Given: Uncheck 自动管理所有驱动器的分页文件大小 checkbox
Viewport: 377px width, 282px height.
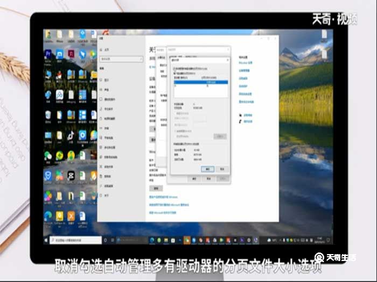Looking at the screenshot, I should point(173,69).
